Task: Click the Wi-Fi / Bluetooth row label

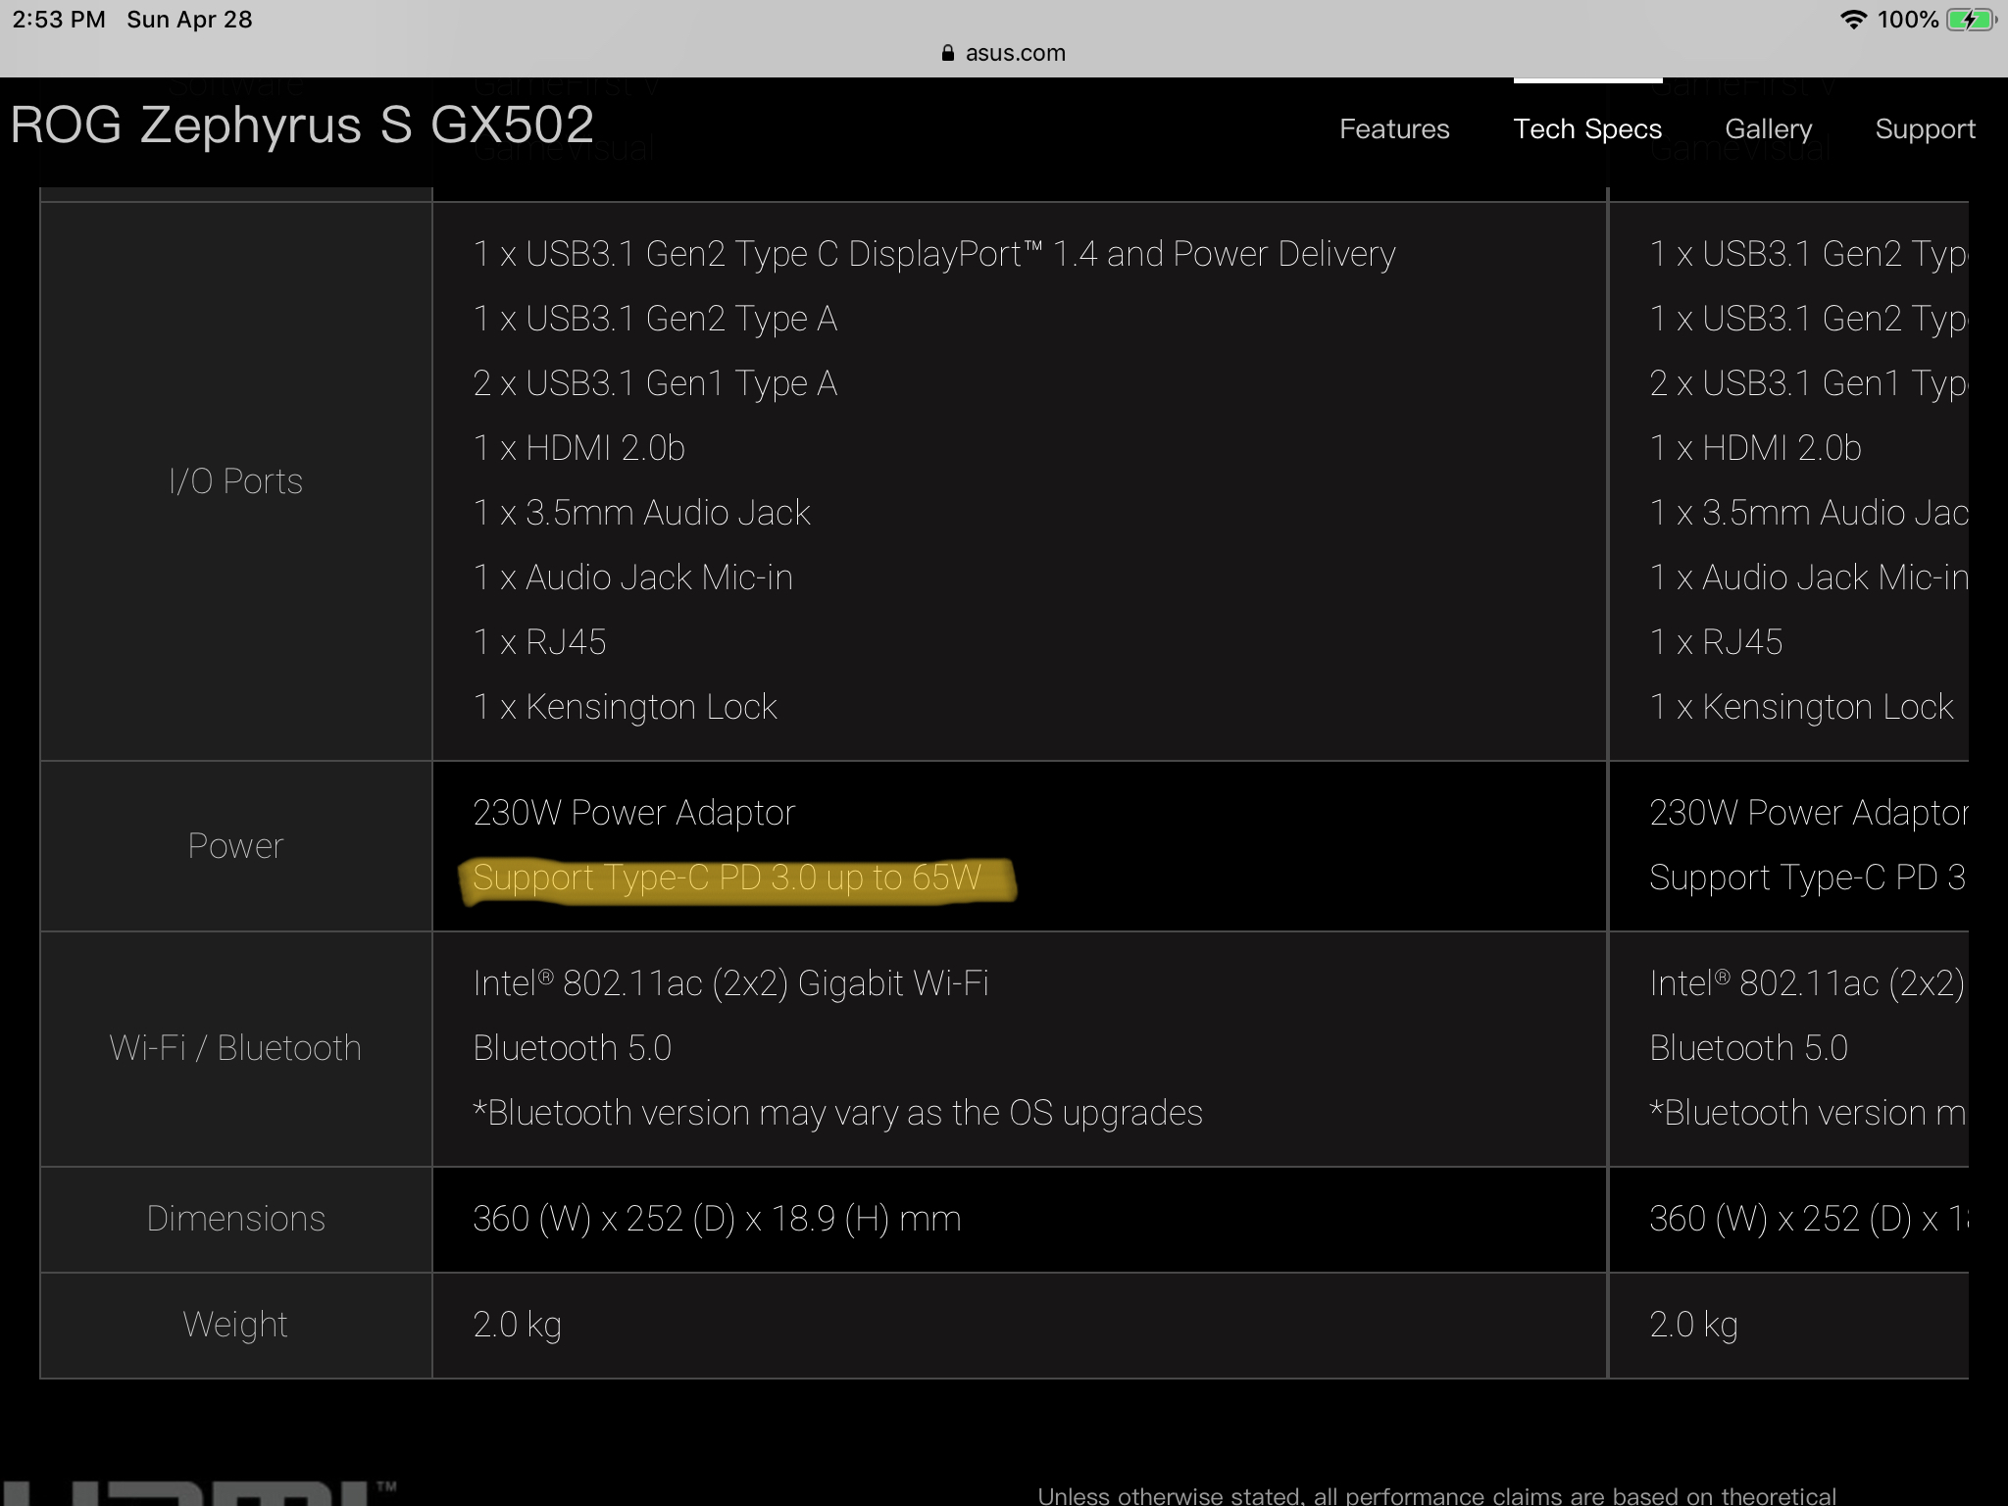Action: 235,1048
